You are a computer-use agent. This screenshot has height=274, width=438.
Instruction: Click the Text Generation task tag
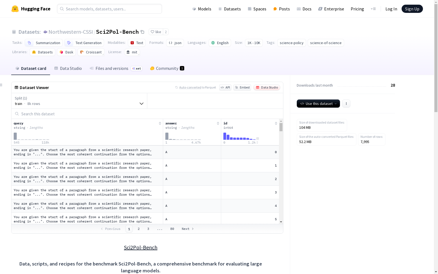(84, 43)
